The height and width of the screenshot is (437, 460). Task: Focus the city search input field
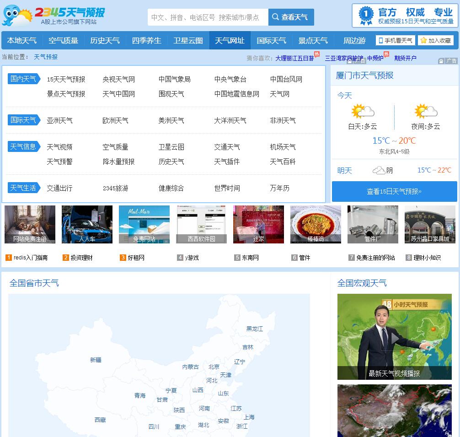coord(208,17)
